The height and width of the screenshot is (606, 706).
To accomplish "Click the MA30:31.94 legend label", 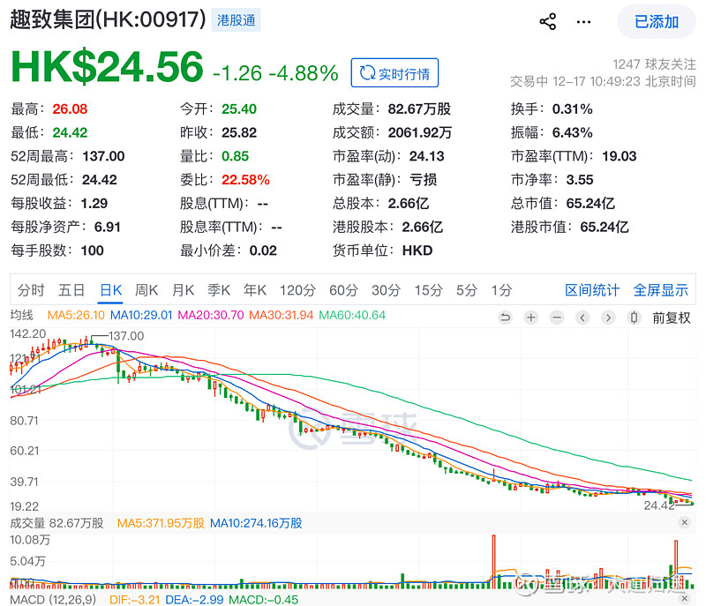I will pos(281,315).
